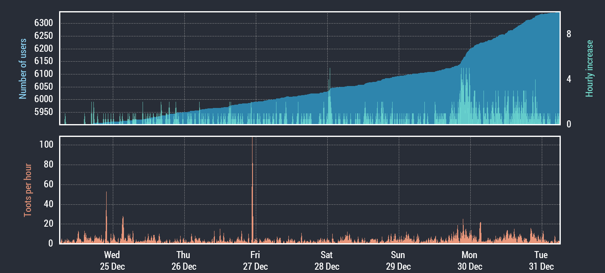The height and width of the screenshot is (273, 605).
Task: Click the Wed 25 Dec date label
Action: click(x=112, y=261)
